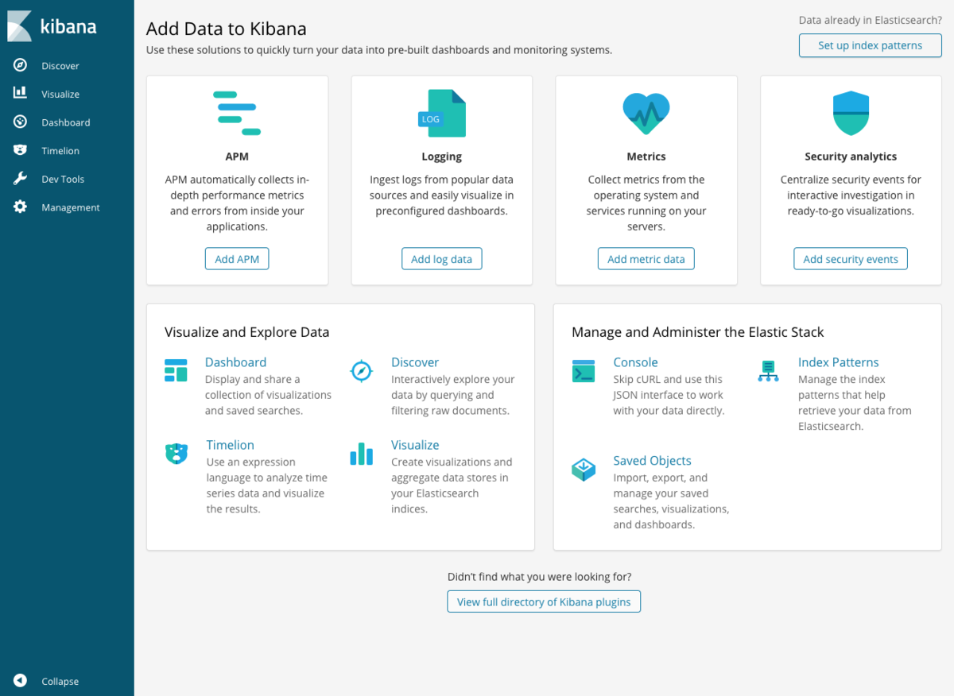The image size is (954, 696).
Task: Click the APM card illustration icon
Action: click(x=237, y=113)
